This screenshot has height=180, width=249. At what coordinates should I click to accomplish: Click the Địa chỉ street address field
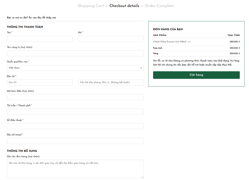point(40,83)
